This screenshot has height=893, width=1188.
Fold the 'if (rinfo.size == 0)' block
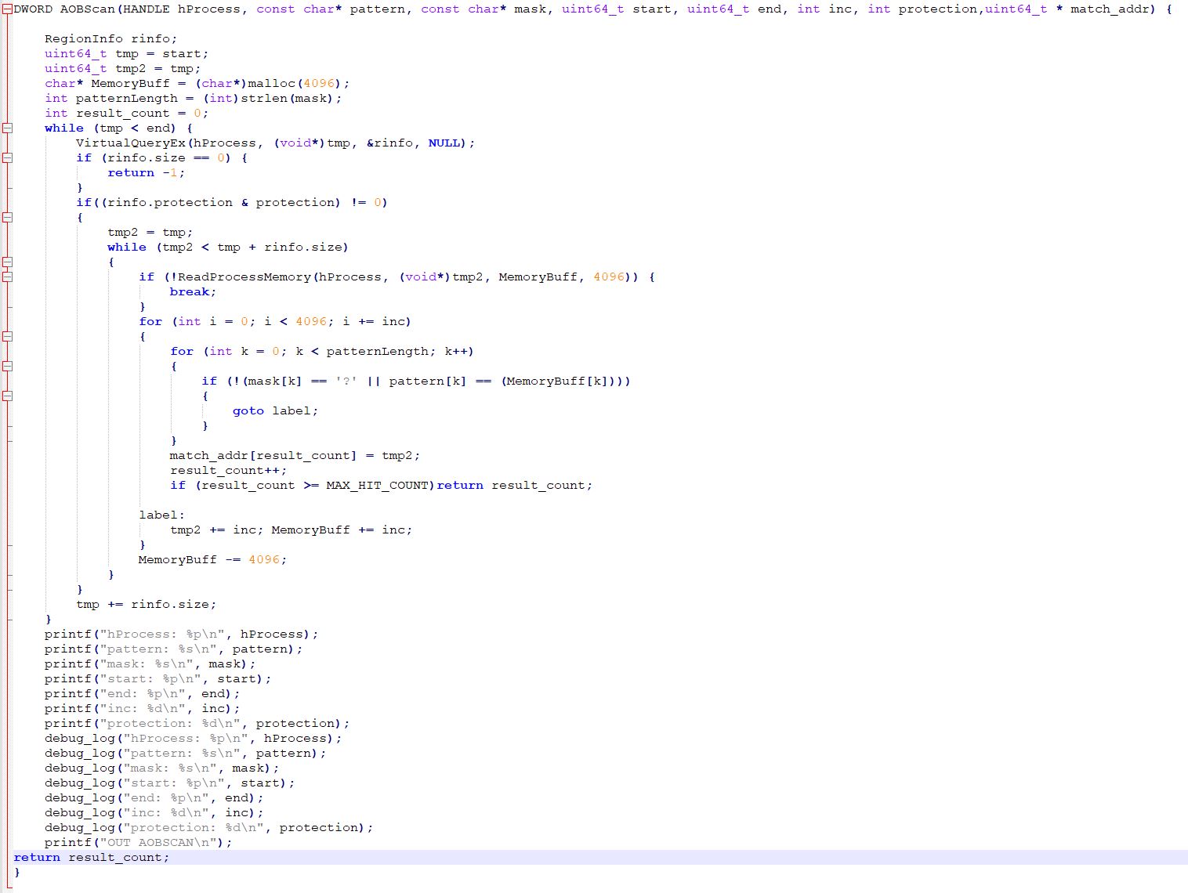(7, 157)
